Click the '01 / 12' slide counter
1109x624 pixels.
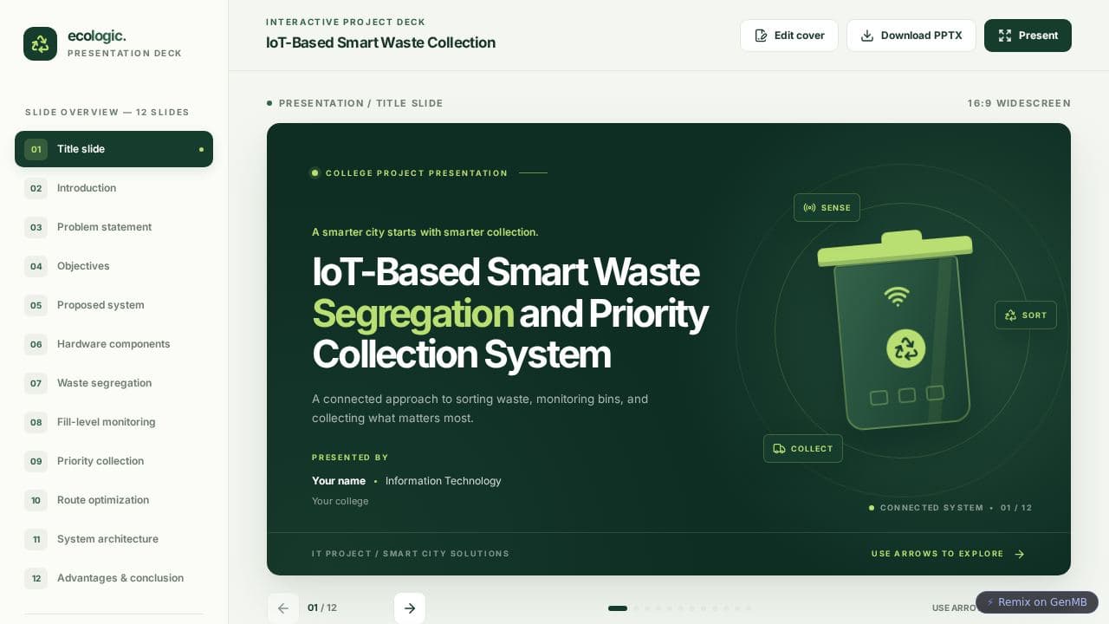(x=322, y=608)
